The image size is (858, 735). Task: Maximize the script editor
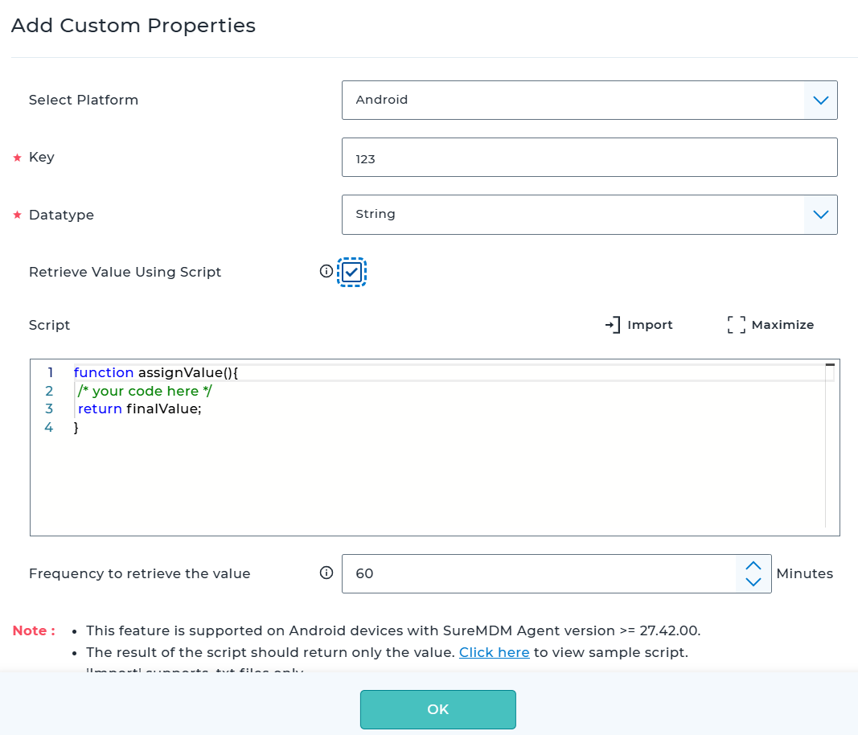pyautogui.click(x=736, y=325)
